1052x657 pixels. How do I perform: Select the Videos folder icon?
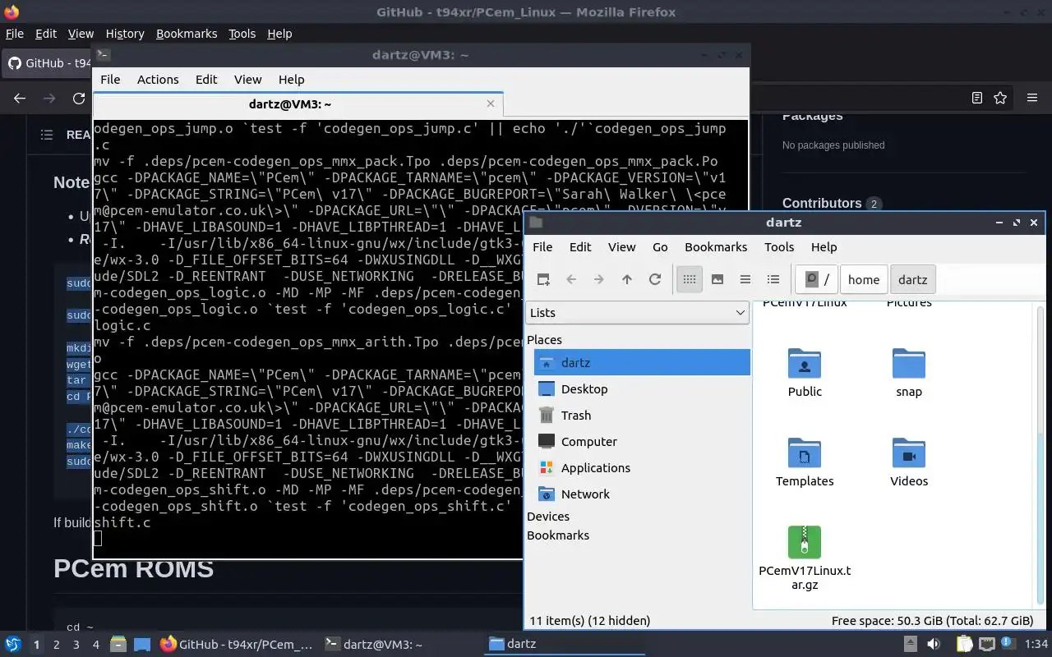point(909,453)
